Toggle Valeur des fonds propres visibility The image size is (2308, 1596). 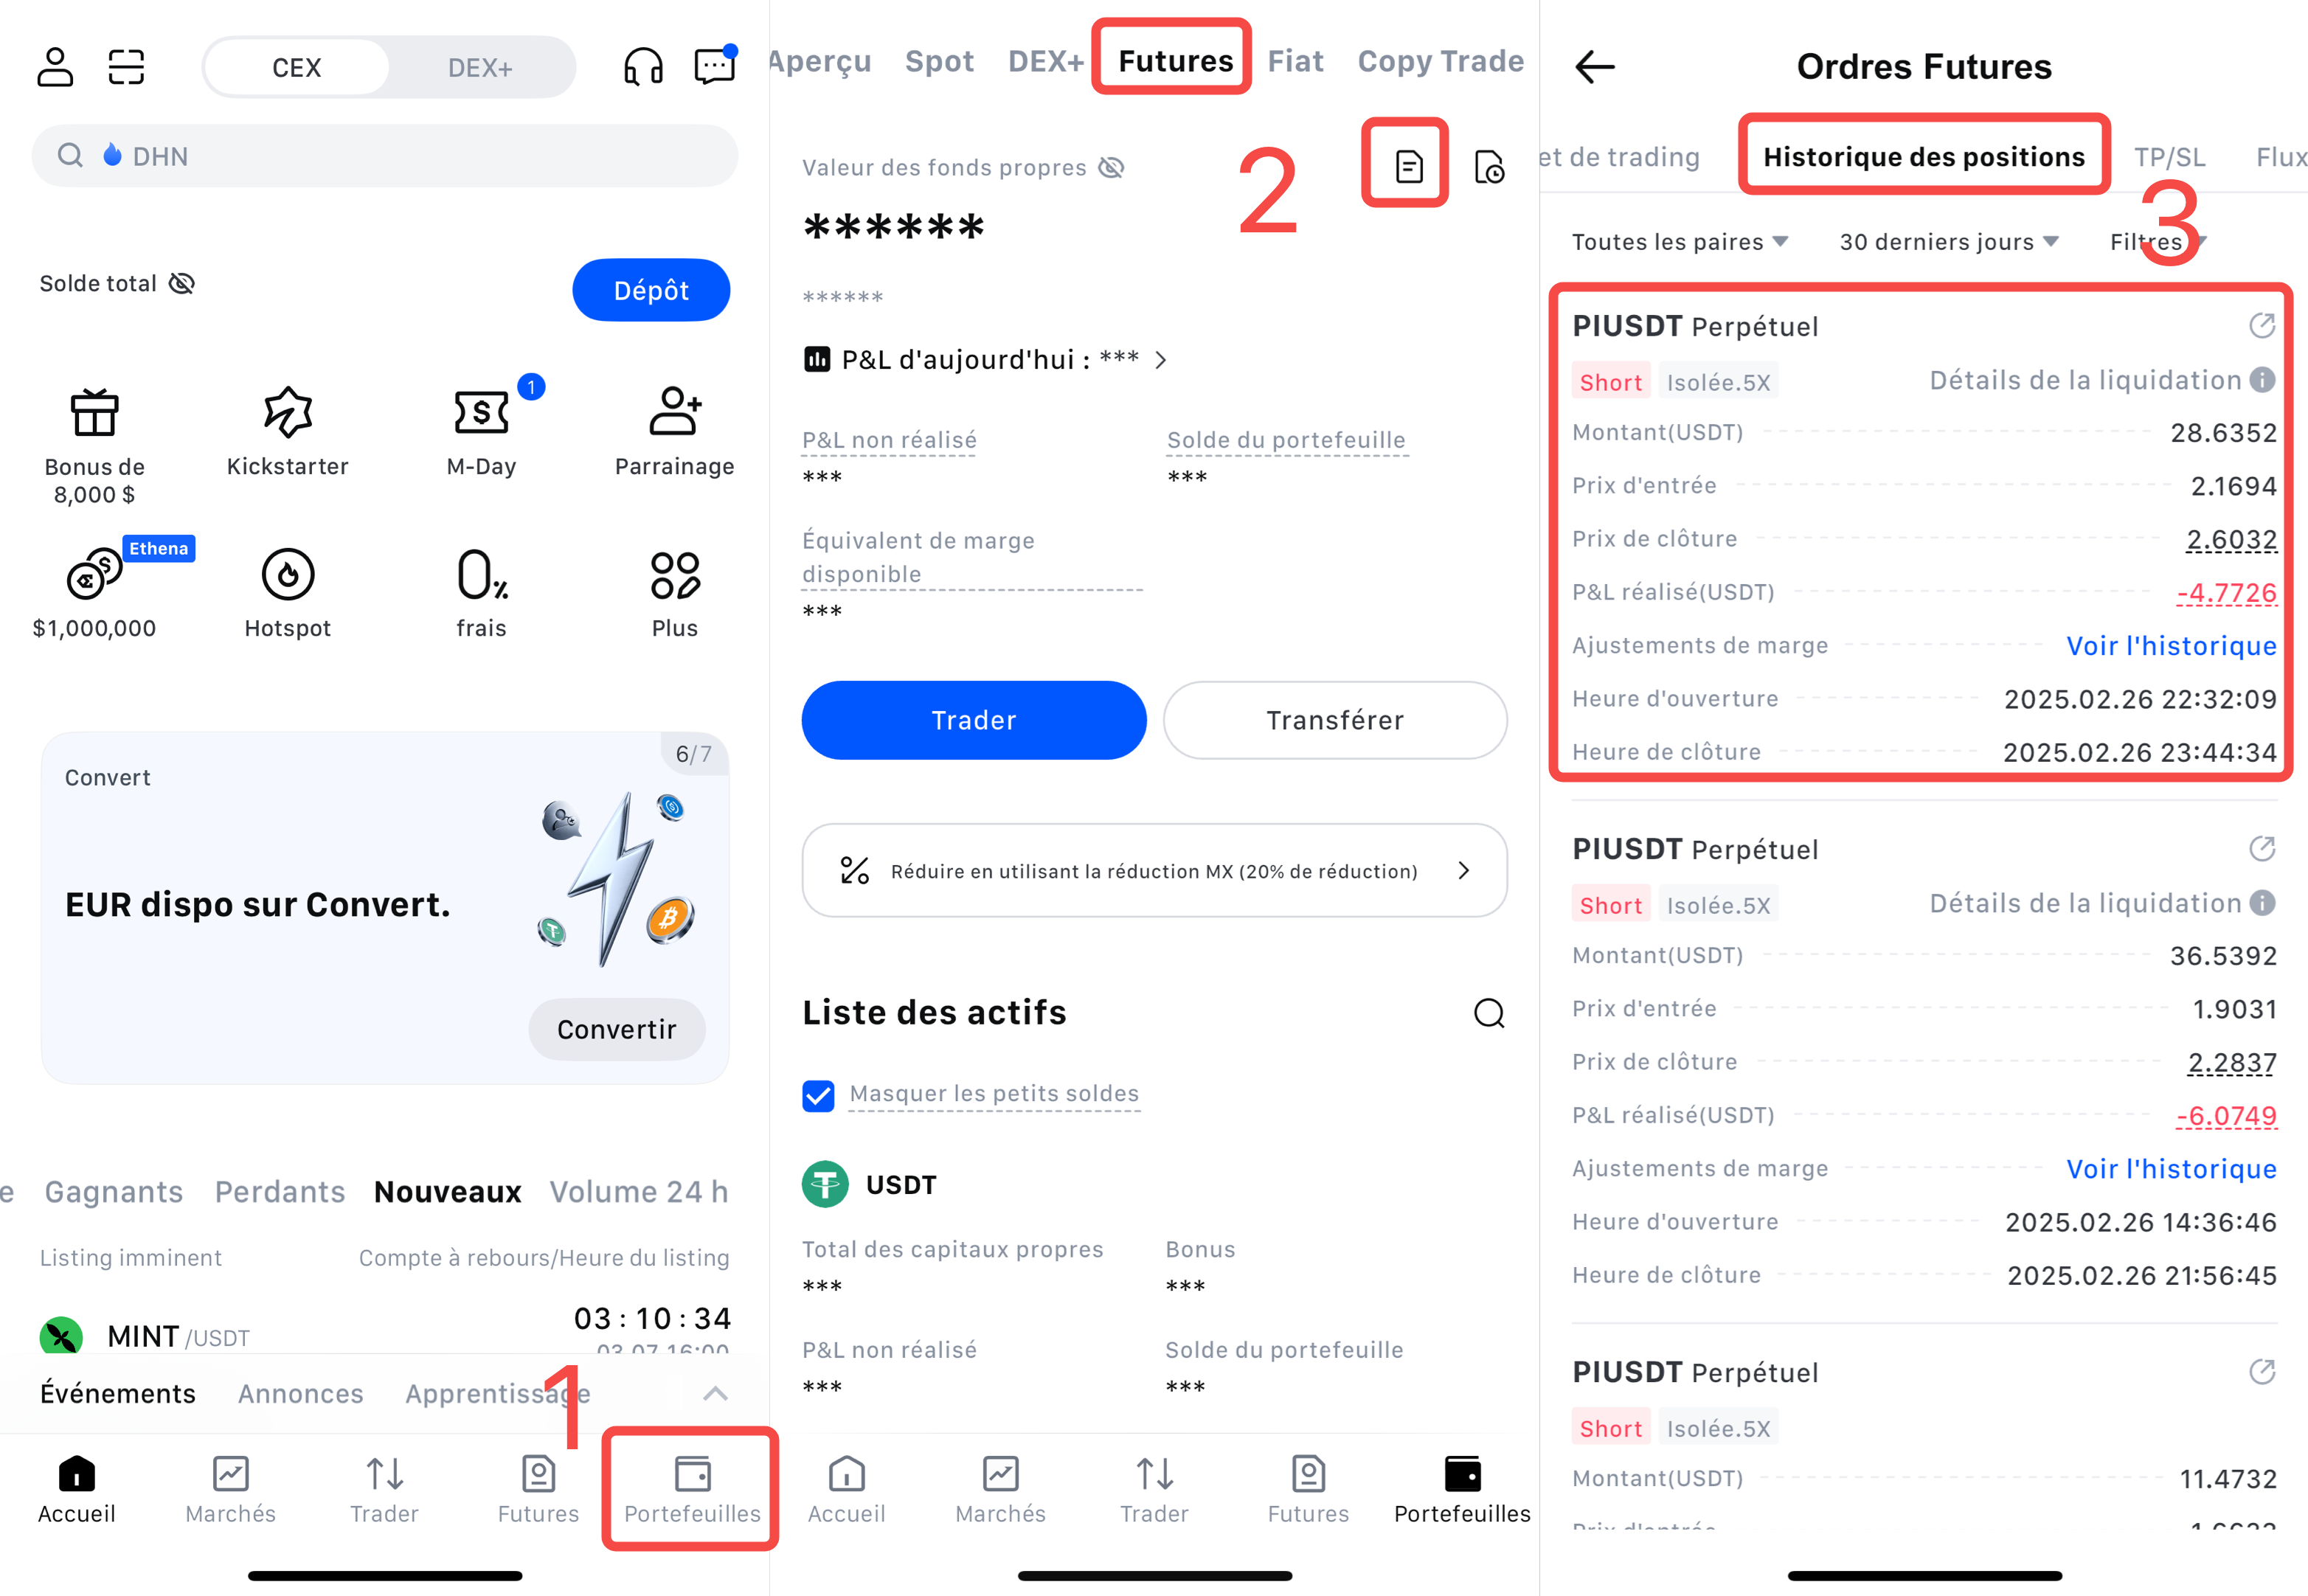point(1111,167)
